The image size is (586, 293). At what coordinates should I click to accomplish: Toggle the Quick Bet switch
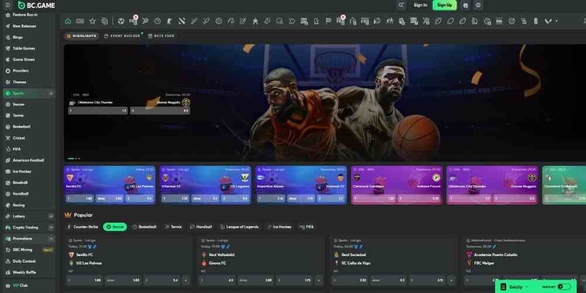[x=564, y=287]
